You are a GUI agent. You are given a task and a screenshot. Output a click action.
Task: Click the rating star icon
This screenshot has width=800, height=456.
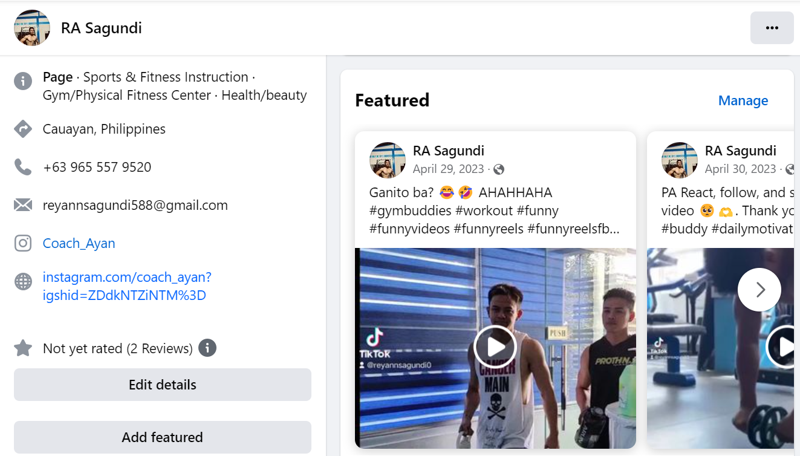[x=23, y=348]
